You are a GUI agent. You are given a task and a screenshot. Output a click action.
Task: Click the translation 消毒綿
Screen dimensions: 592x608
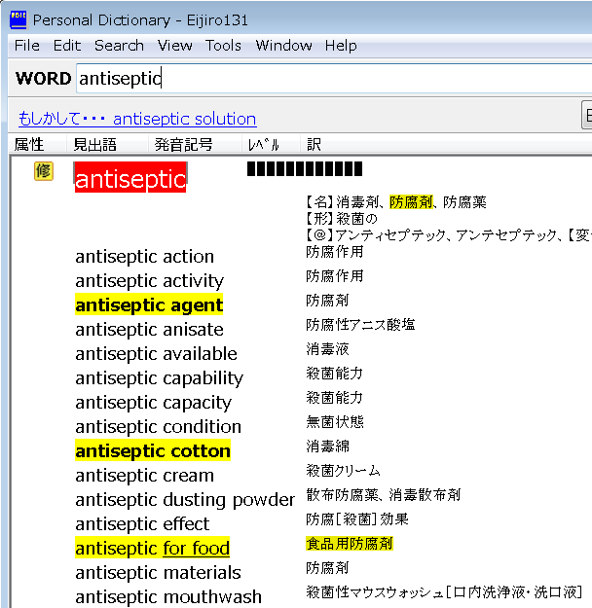click(327, 446)
